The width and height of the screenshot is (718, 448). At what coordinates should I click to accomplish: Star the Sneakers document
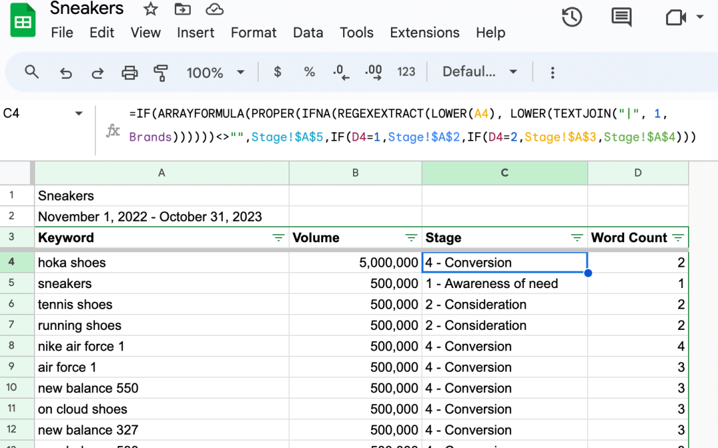coord(151,9)
